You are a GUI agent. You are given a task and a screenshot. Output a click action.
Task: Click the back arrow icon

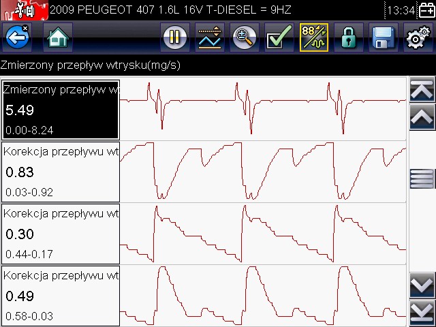16,38
